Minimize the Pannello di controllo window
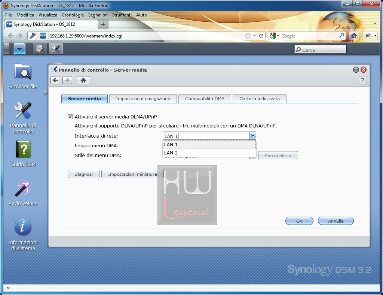Viewport: 383px width, 295px height. (356, 70)
